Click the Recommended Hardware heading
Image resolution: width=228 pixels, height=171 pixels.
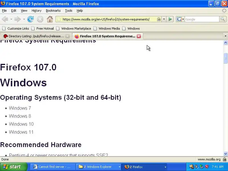click(x=41, y=145)
